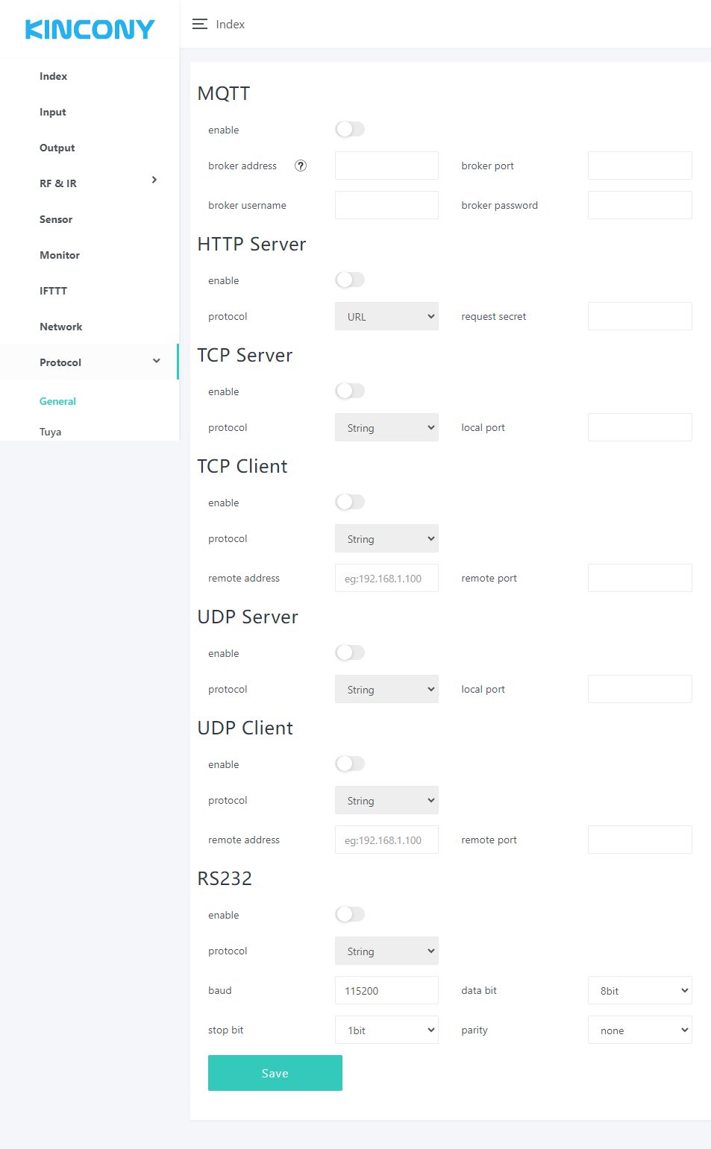
Task: Select the Tuya protocol submenu item
Action: click(x=51, y=432)
